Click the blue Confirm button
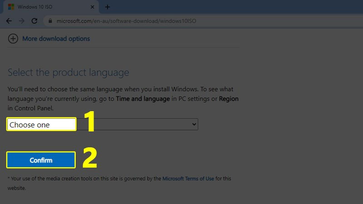The image size is (363, 204). point(41,160)
